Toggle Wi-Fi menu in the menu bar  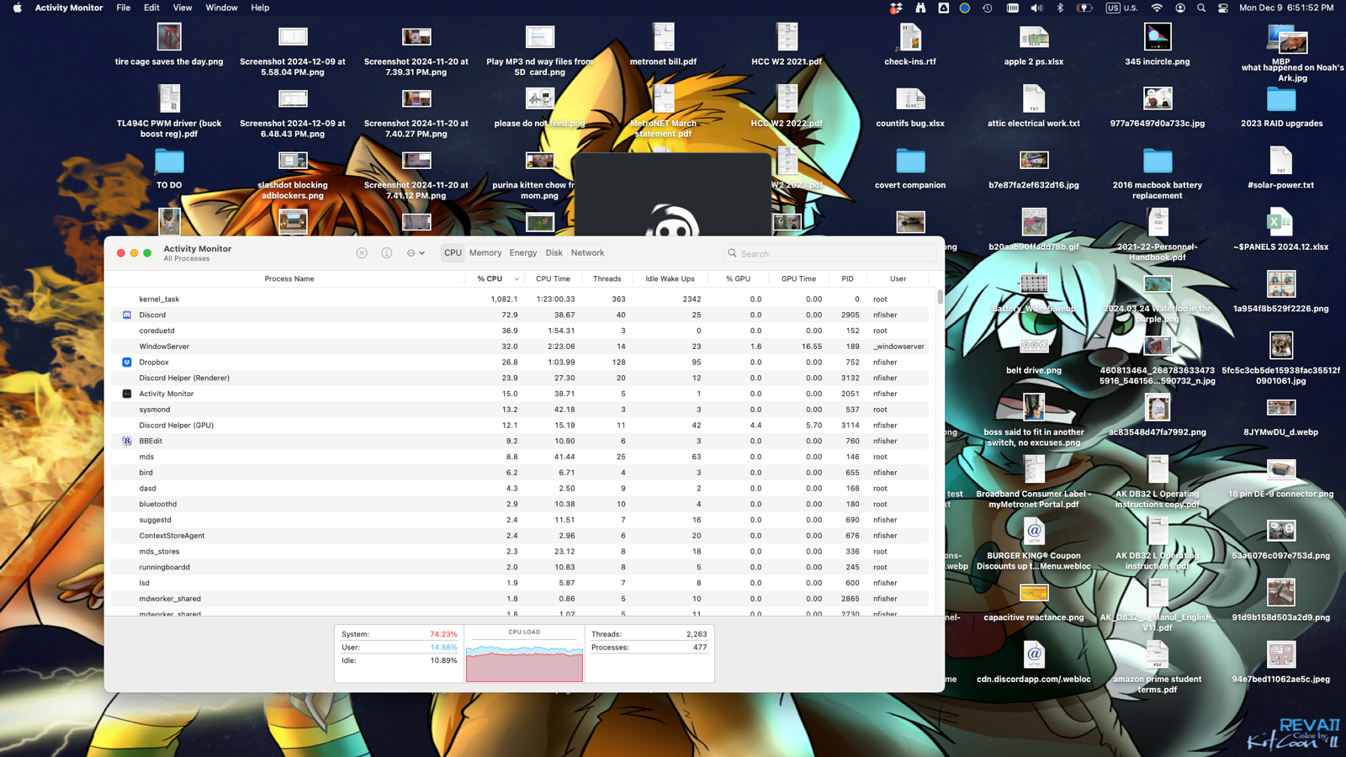[1157, 8]
